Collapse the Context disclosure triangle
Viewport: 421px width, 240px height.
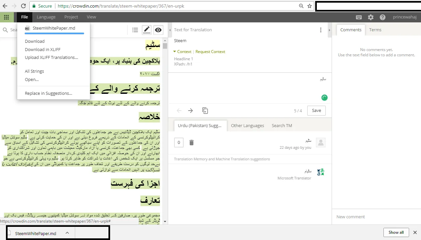point(175,52)
